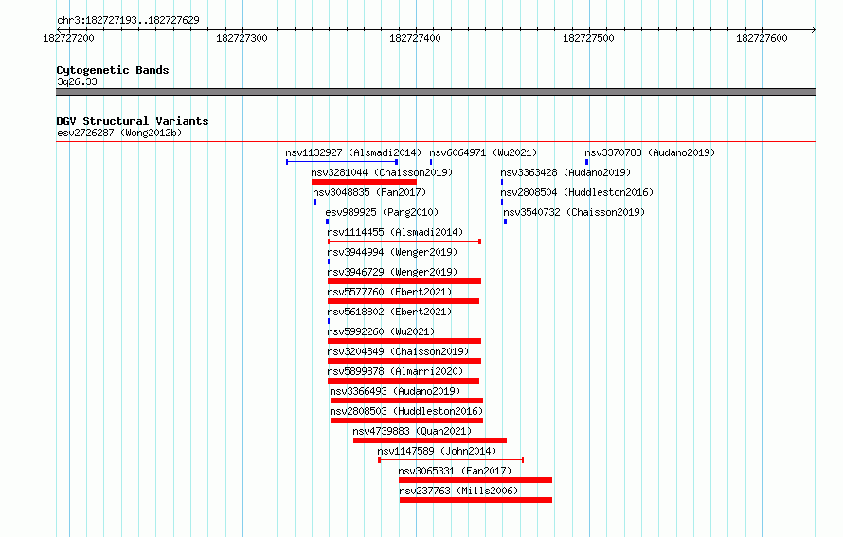Click the red bar under nsv3204849

point(404,361)
